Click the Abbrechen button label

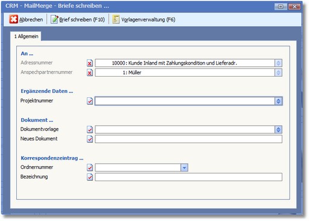click(31, 19)
